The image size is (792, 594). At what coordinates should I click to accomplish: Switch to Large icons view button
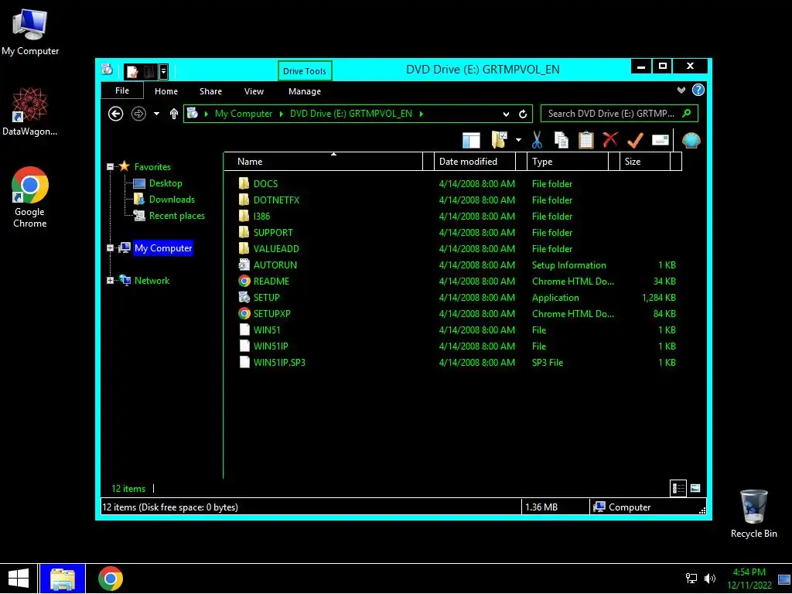coord(695,489)
